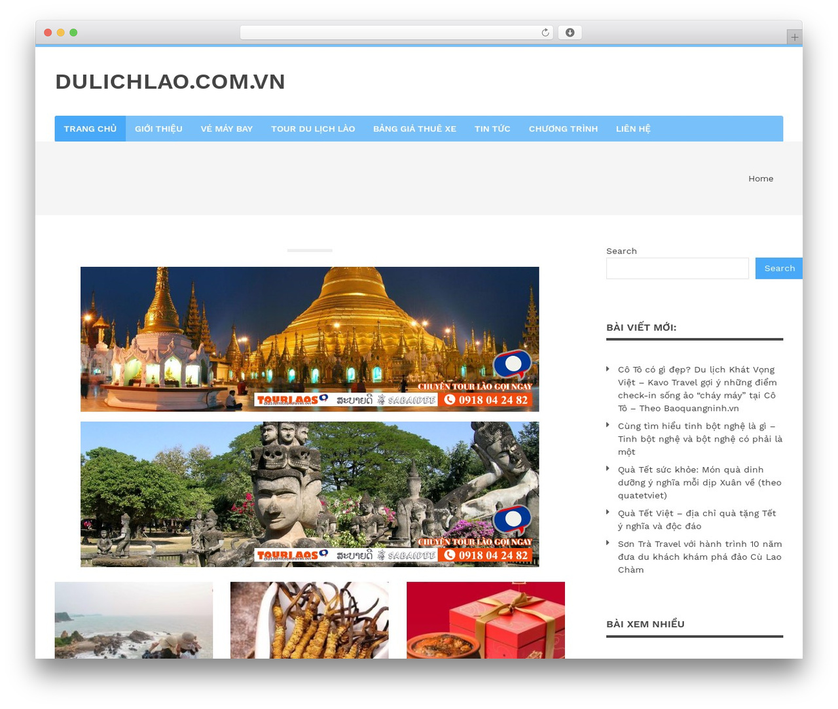The height and width of the screenshot is (709, 838).
Task: Open tinh bột nghệ article link
Action: click(700, 439)
